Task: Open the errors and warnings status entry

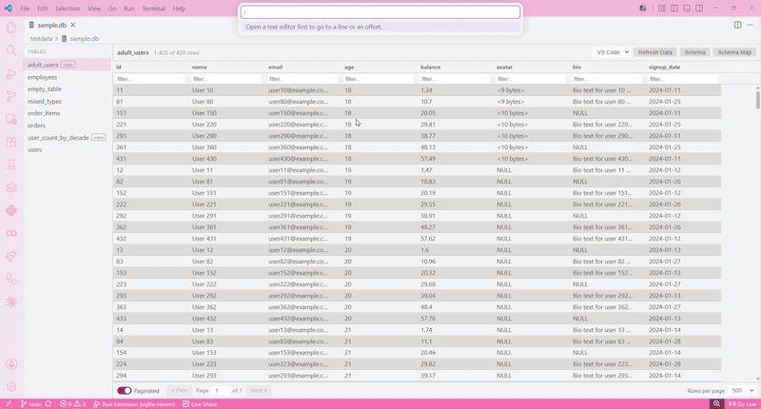Action: pos(73,404)
